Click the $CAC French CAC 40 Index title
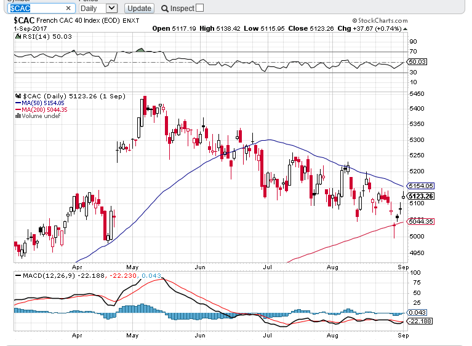The image size is (472, 346). [x=66, y=20]
